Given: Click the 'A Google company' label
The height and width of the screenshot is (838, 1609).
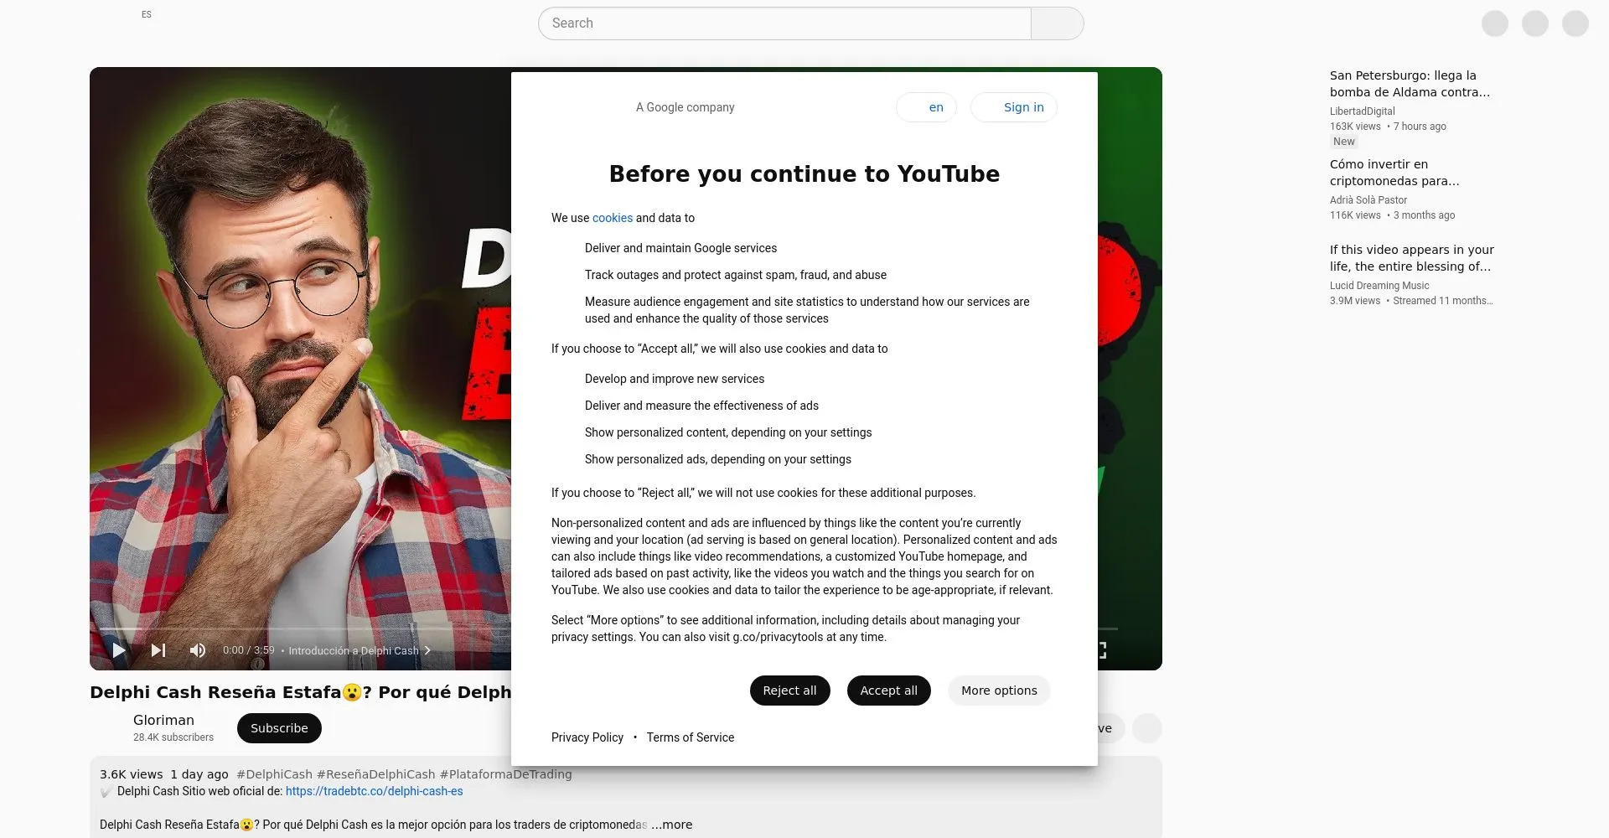Looking at the screenshot, I should pos(685,107).
